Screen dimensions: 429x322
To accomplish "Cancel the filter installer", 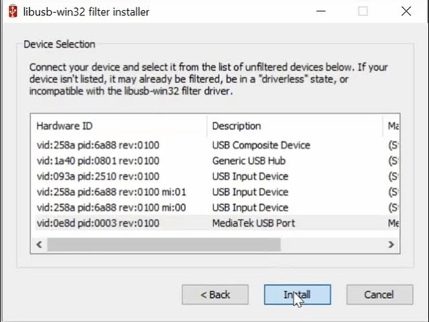I will pos(379,294).
